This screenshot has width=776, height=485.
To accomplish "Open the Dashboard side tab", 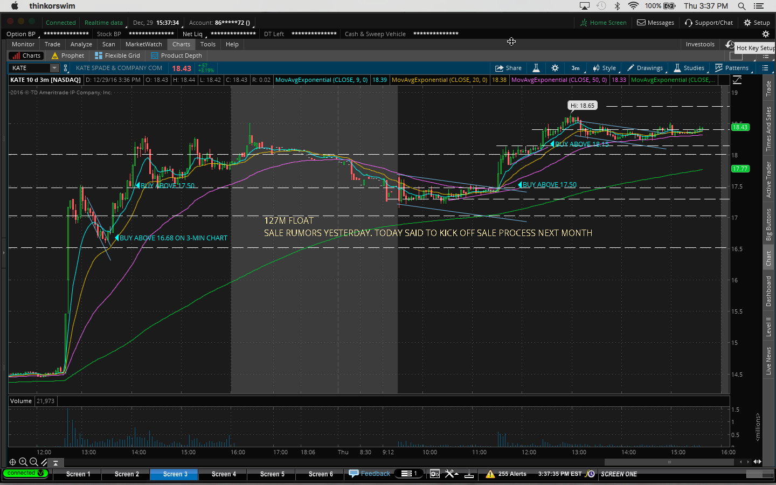I will click(768, 291).
